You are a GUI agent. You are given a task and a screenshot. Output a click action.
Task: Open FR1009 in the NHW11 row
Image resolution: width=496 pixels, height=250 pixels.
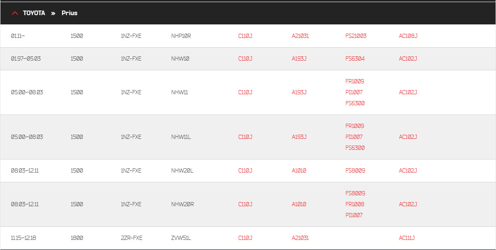[x=355, y=82]
